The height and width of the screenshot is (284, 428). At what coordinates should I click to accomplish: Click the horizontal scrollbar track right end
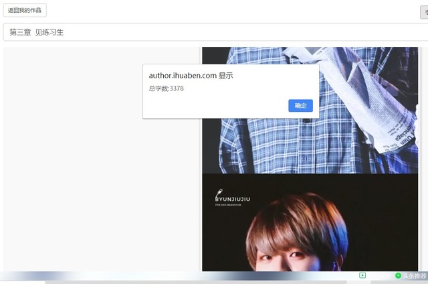tap(401, 282)
